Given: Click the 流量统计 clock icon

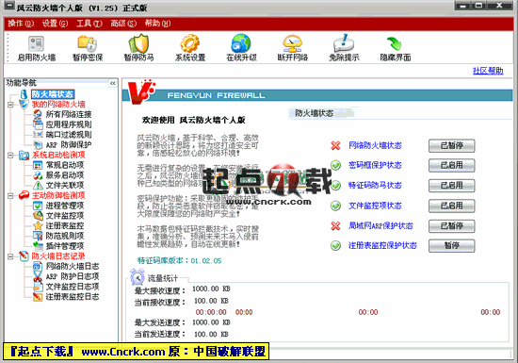Looking at the screenshot, I should tap(138, 277).
